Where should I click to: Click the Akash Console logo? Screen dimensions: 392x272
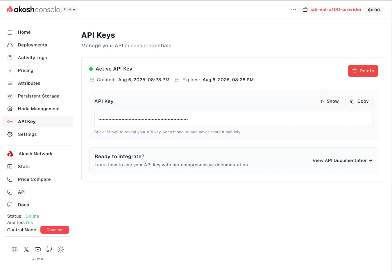click(33, 10)
